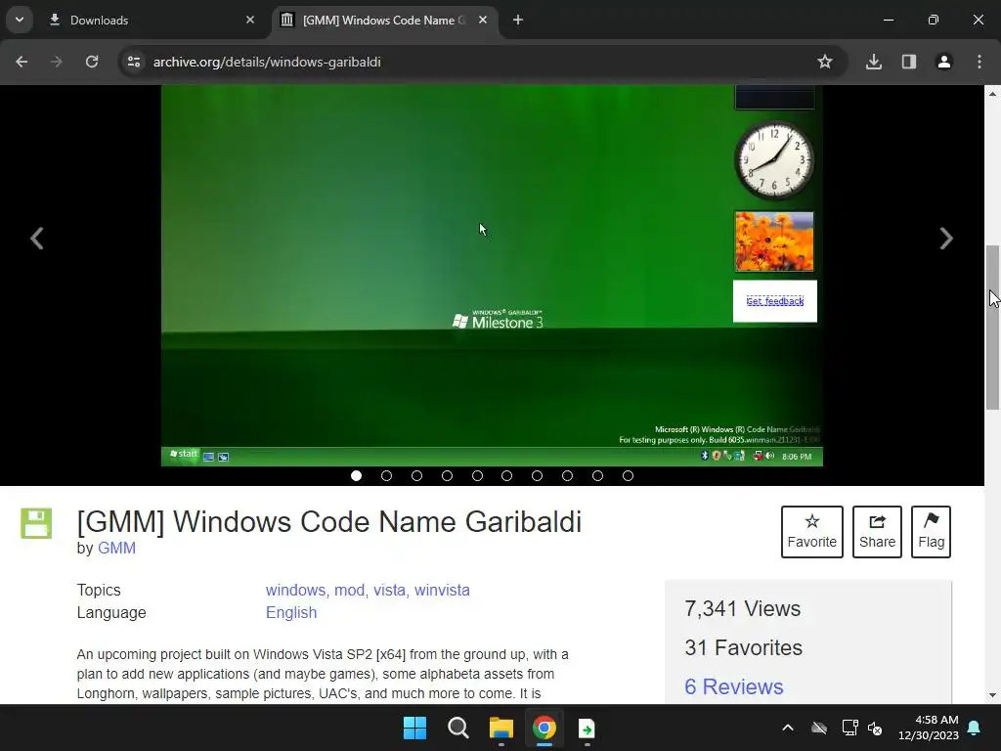Image resolution: width=1001 pixels, height=751 pixels.
Task: Go back to the previous page
Action: click(22, 62)
